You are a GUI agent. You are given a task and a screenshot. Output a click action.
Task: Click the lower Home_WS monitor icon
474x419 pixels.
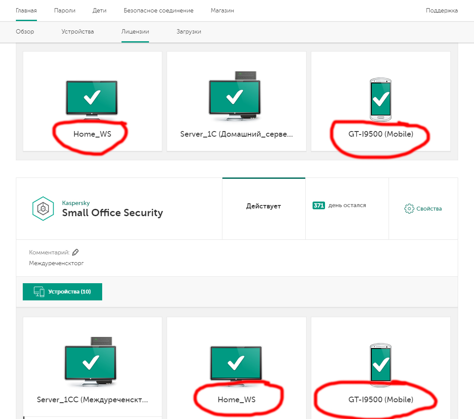236,365
